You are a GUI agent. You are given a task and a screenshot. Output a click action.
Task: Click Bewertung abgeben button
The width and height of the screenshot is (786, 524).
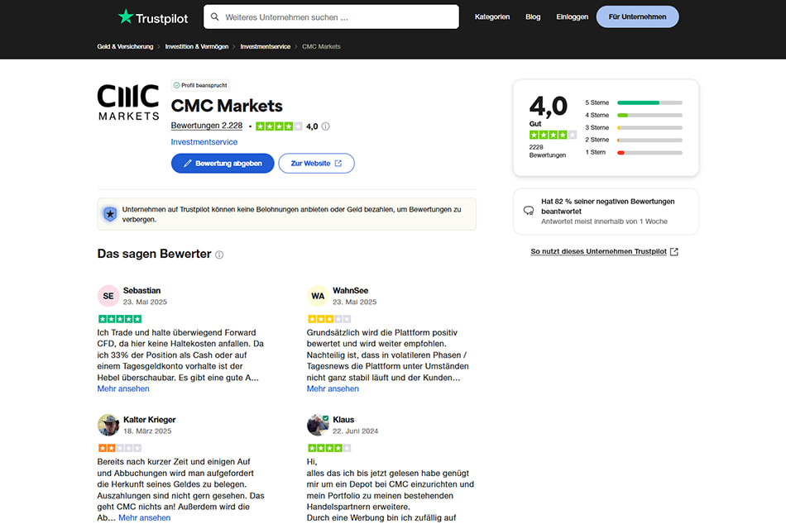pyautogui.click(x=223, y=164)
